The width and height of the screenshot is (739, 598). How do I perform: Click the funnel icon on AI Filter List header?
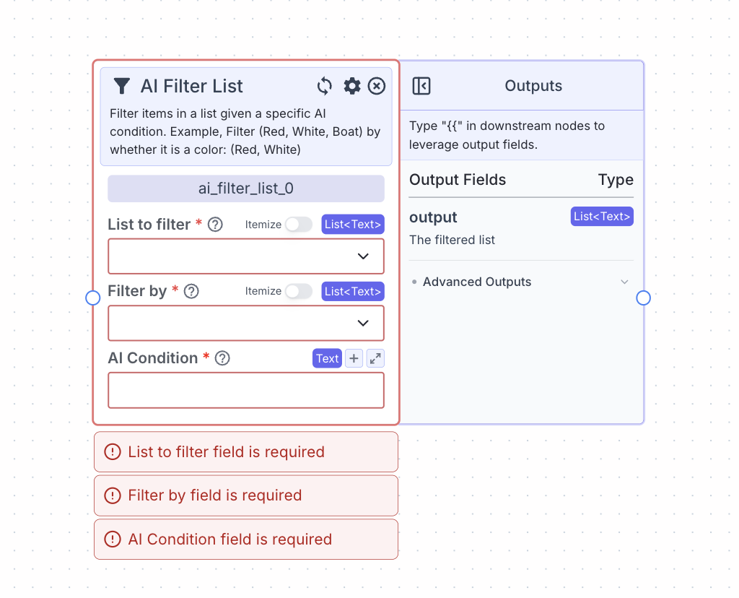(x=121, y=85)
